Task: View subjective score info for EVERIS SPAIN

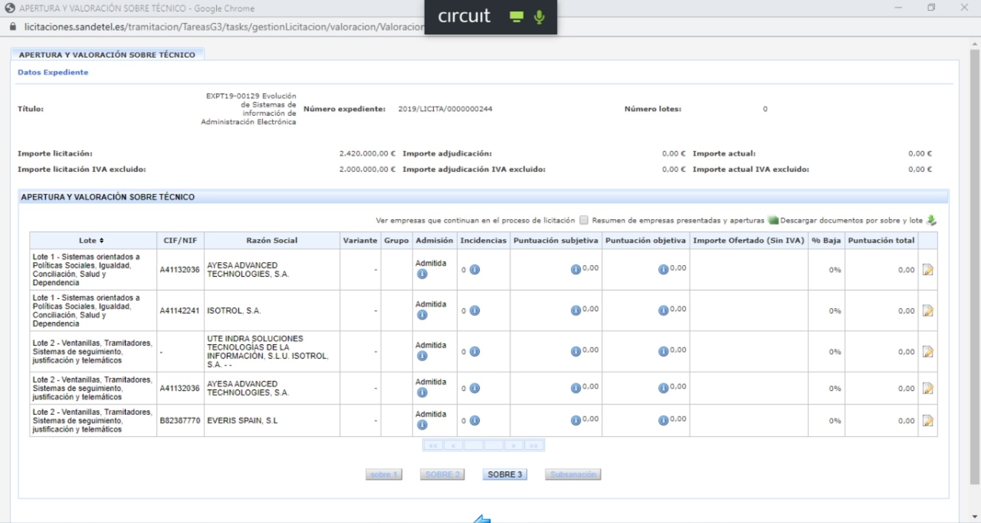Action: (576, 420)
